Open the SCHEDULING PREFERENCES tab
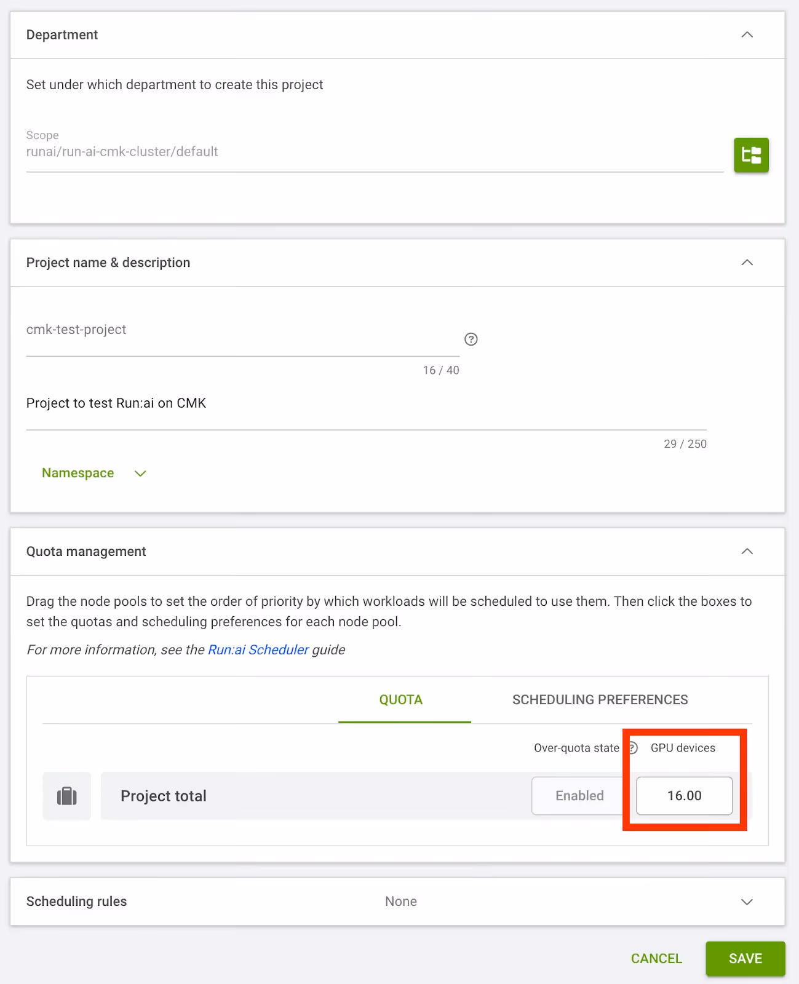 [x=600, y=700]
